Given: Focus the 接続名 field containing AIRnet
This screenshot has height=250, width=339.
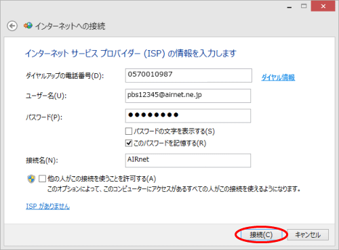Looking at the screenshot, I should tap(188, 161).
